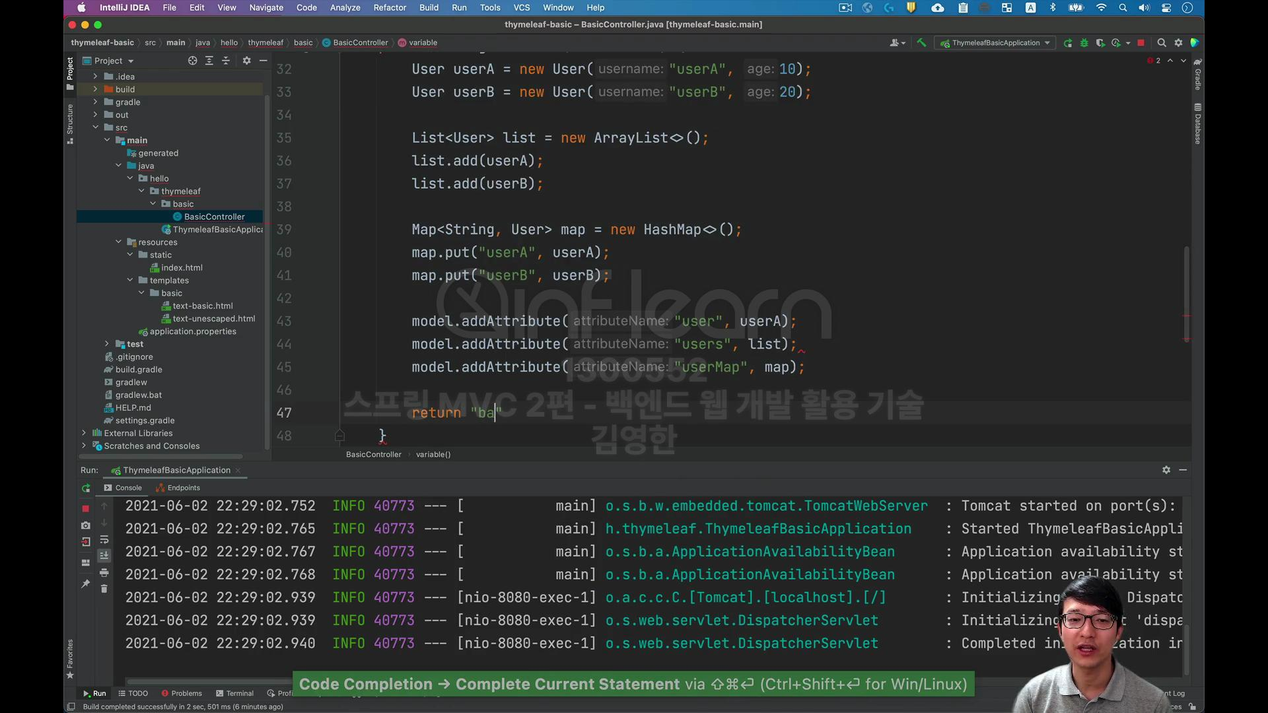The height and width of the screenshot is (713, 1268).
Task: Toggle soft-wrap in console
Action: [x=104, y=540]
